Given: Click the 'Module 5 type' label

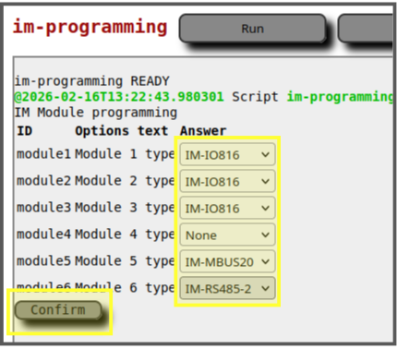Looking at the screenshot, I should pos(125,261).
